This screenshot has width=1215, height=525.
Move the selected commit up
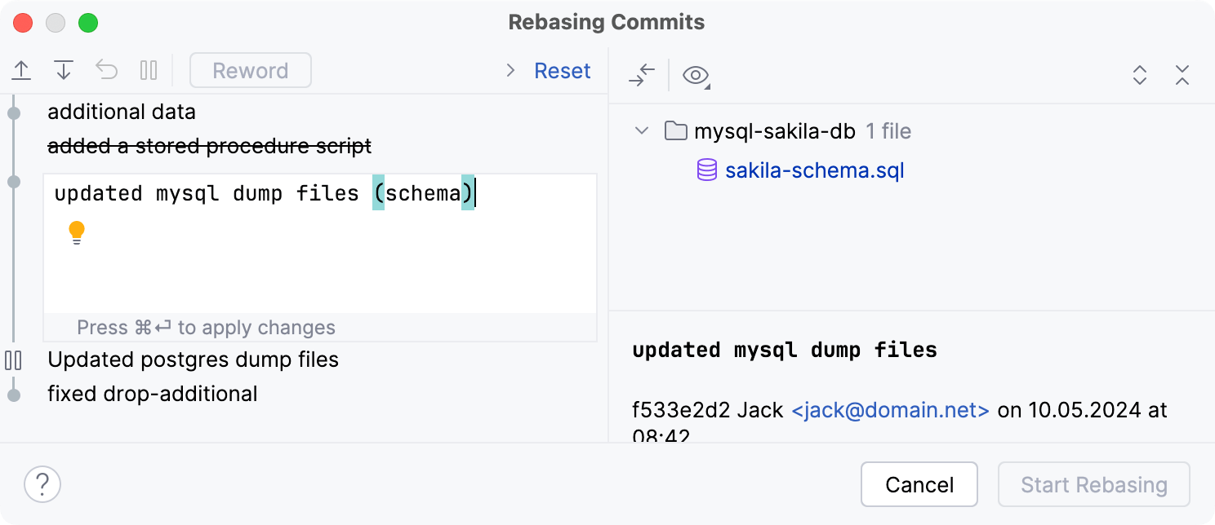21,70
